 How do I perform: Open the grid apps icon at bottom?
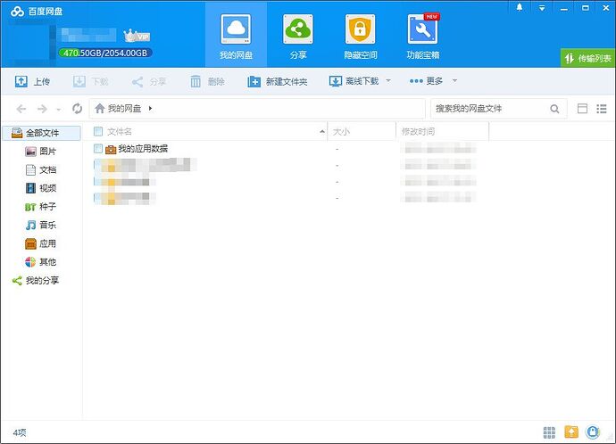coord(550,432)
